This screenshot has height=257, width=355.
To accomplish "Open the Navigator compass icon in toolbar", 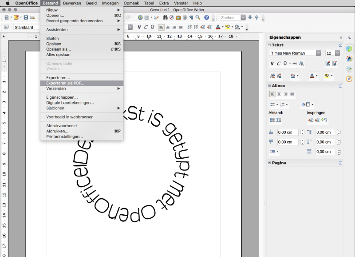I will tap(172, 17).
